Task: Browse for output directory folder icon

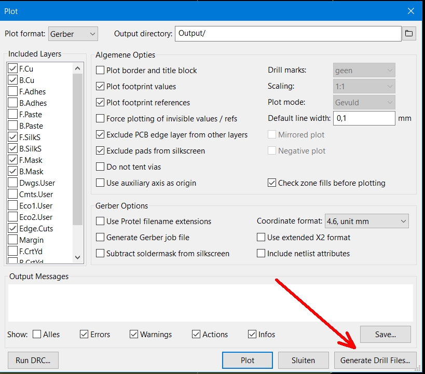Action: [409, 34]
